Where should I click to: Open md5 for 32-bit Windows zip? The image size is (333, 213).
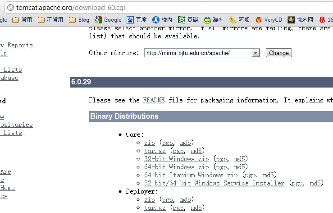click(x=240, y=159)
